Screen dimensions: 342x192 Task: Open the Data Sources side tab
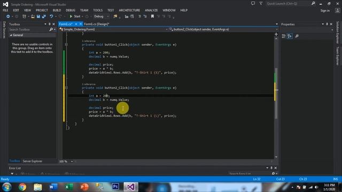(4, 30)
